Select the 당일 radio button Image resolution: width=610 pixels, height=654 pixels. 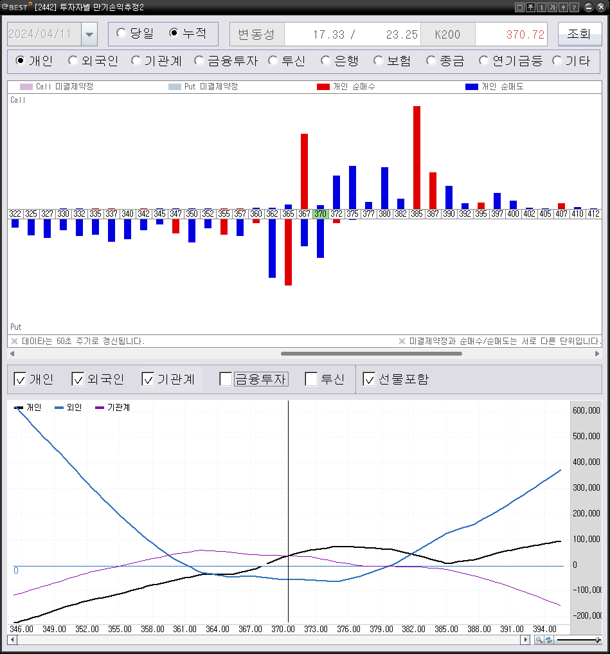click(x=121, y=33)
